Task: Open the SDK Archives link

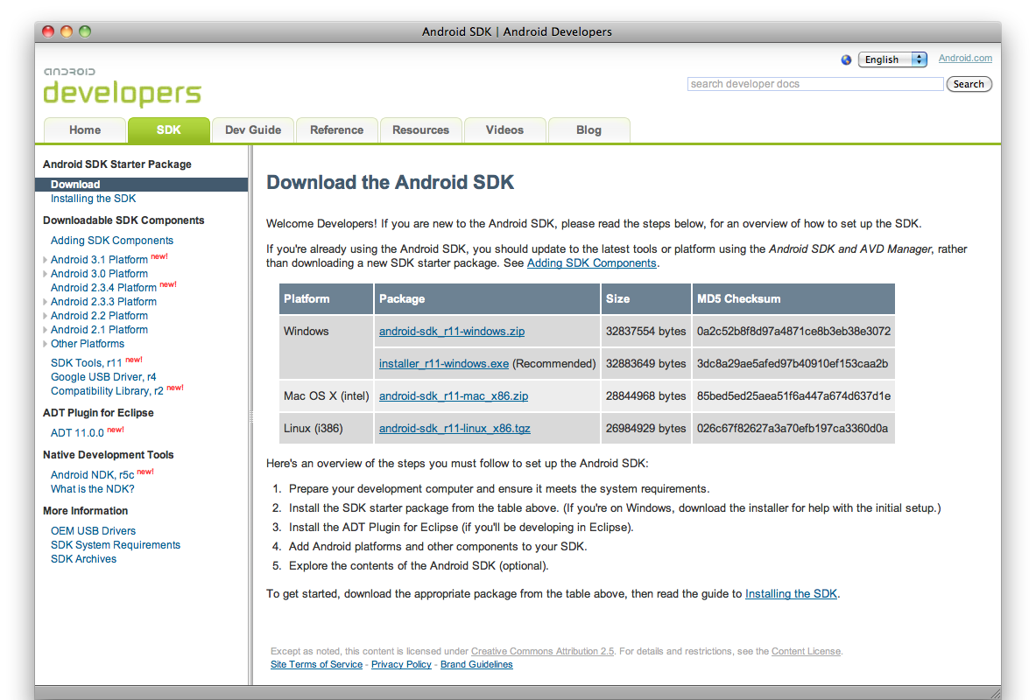Action: coord(83,558)
